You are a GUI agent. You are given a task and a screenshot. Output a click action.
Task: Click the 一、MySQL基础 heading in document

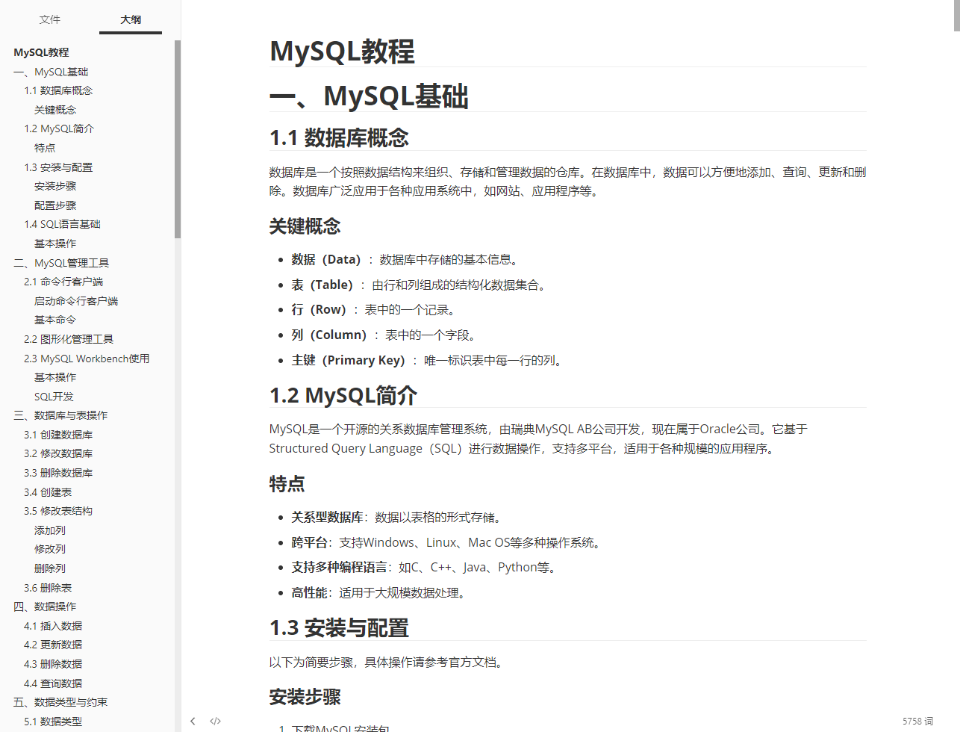point(369,96)
